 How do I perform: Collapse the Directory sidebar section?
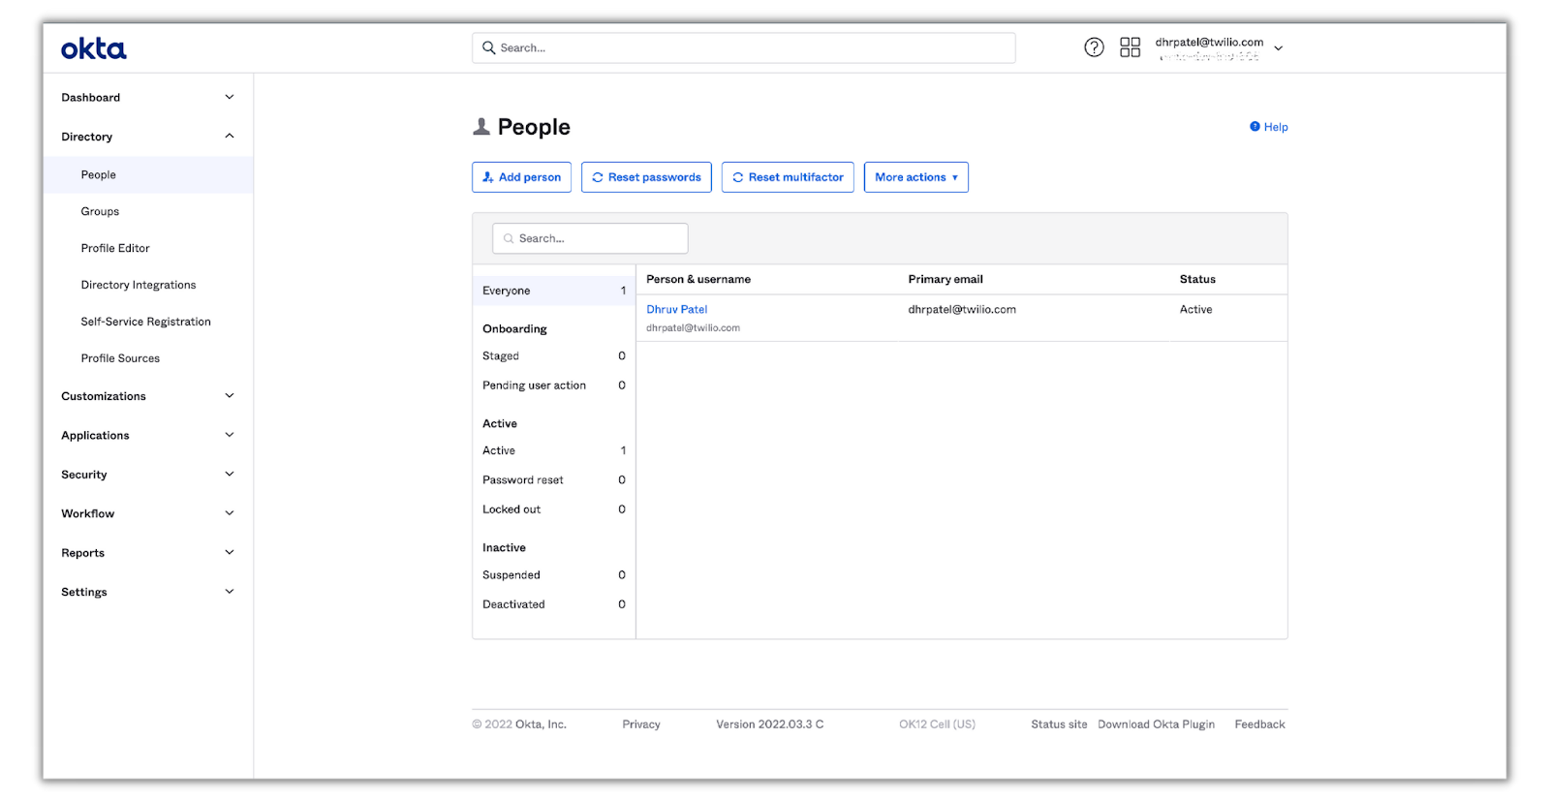pyautogui.click(x=147, y=137)
